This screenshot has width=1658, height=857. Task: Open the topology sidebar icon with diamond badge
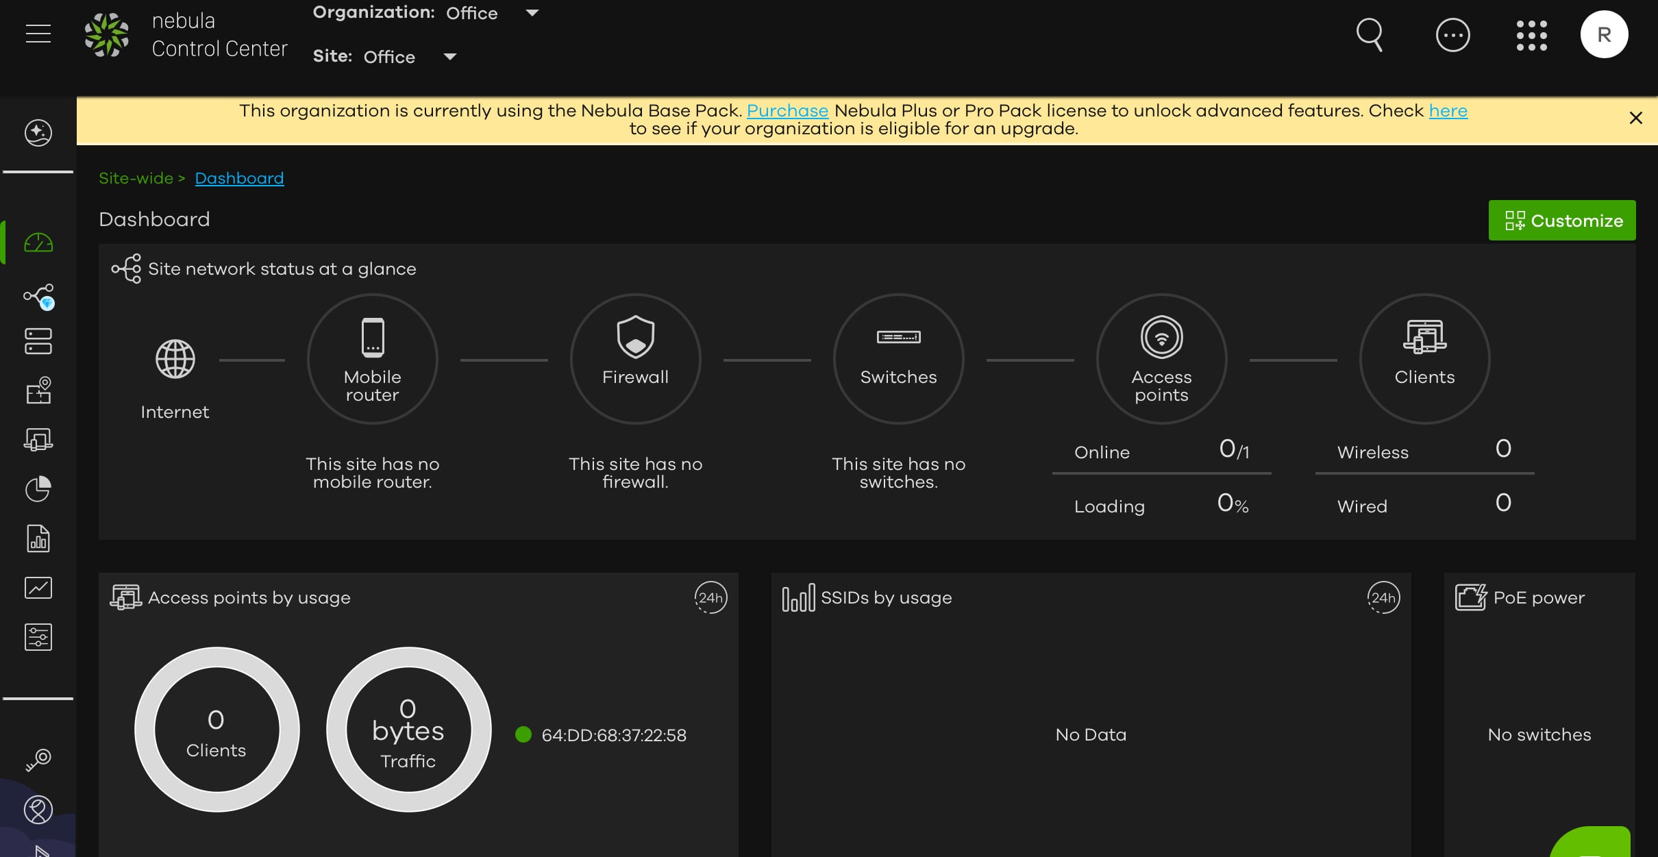pyautogui.click(x=38, y=297)
